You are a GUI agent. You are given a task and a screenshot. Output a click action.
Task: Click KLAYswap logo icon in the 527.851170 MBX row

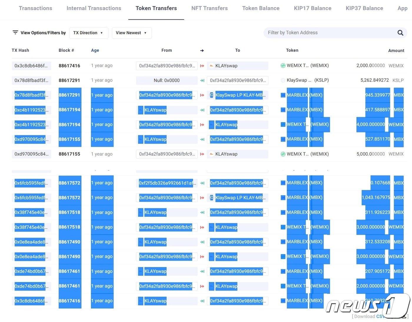[x=141, y=139]
